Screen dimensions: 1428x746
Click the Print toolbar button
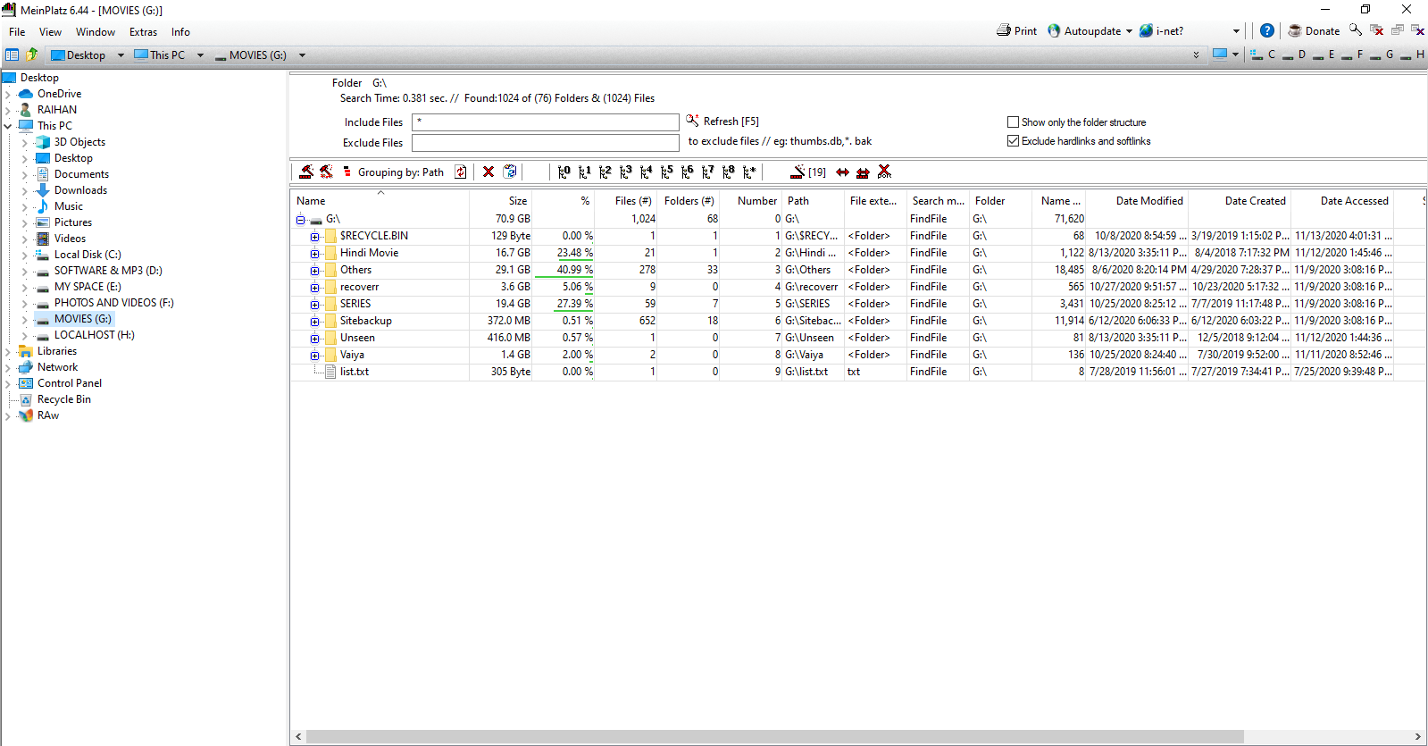click(1016, 30)
